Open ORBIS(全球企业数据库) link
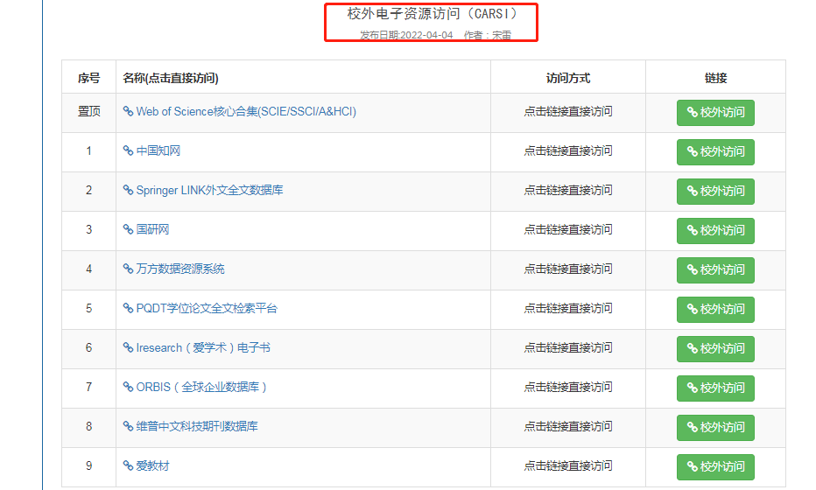 click(x=201, y=387)
